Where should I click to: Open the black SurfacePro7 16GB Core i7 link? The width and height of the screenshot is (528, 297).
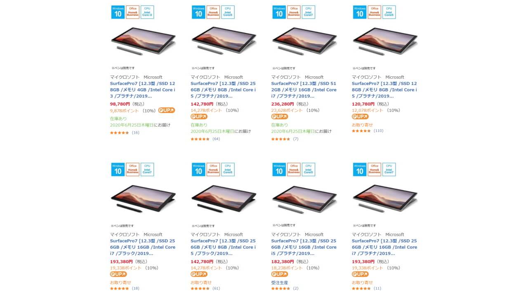142,247
